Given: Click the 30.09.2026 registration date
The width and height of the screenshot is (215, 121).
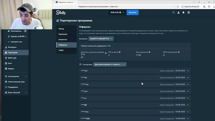Looking at the screenshot, I should [x=180, y=71].
